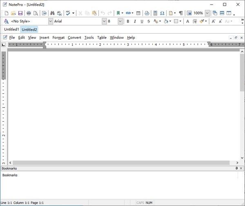The image size is (245, 206).
Task: Toggle paragraph marks pilcrow icon
Action: (181, 13)
